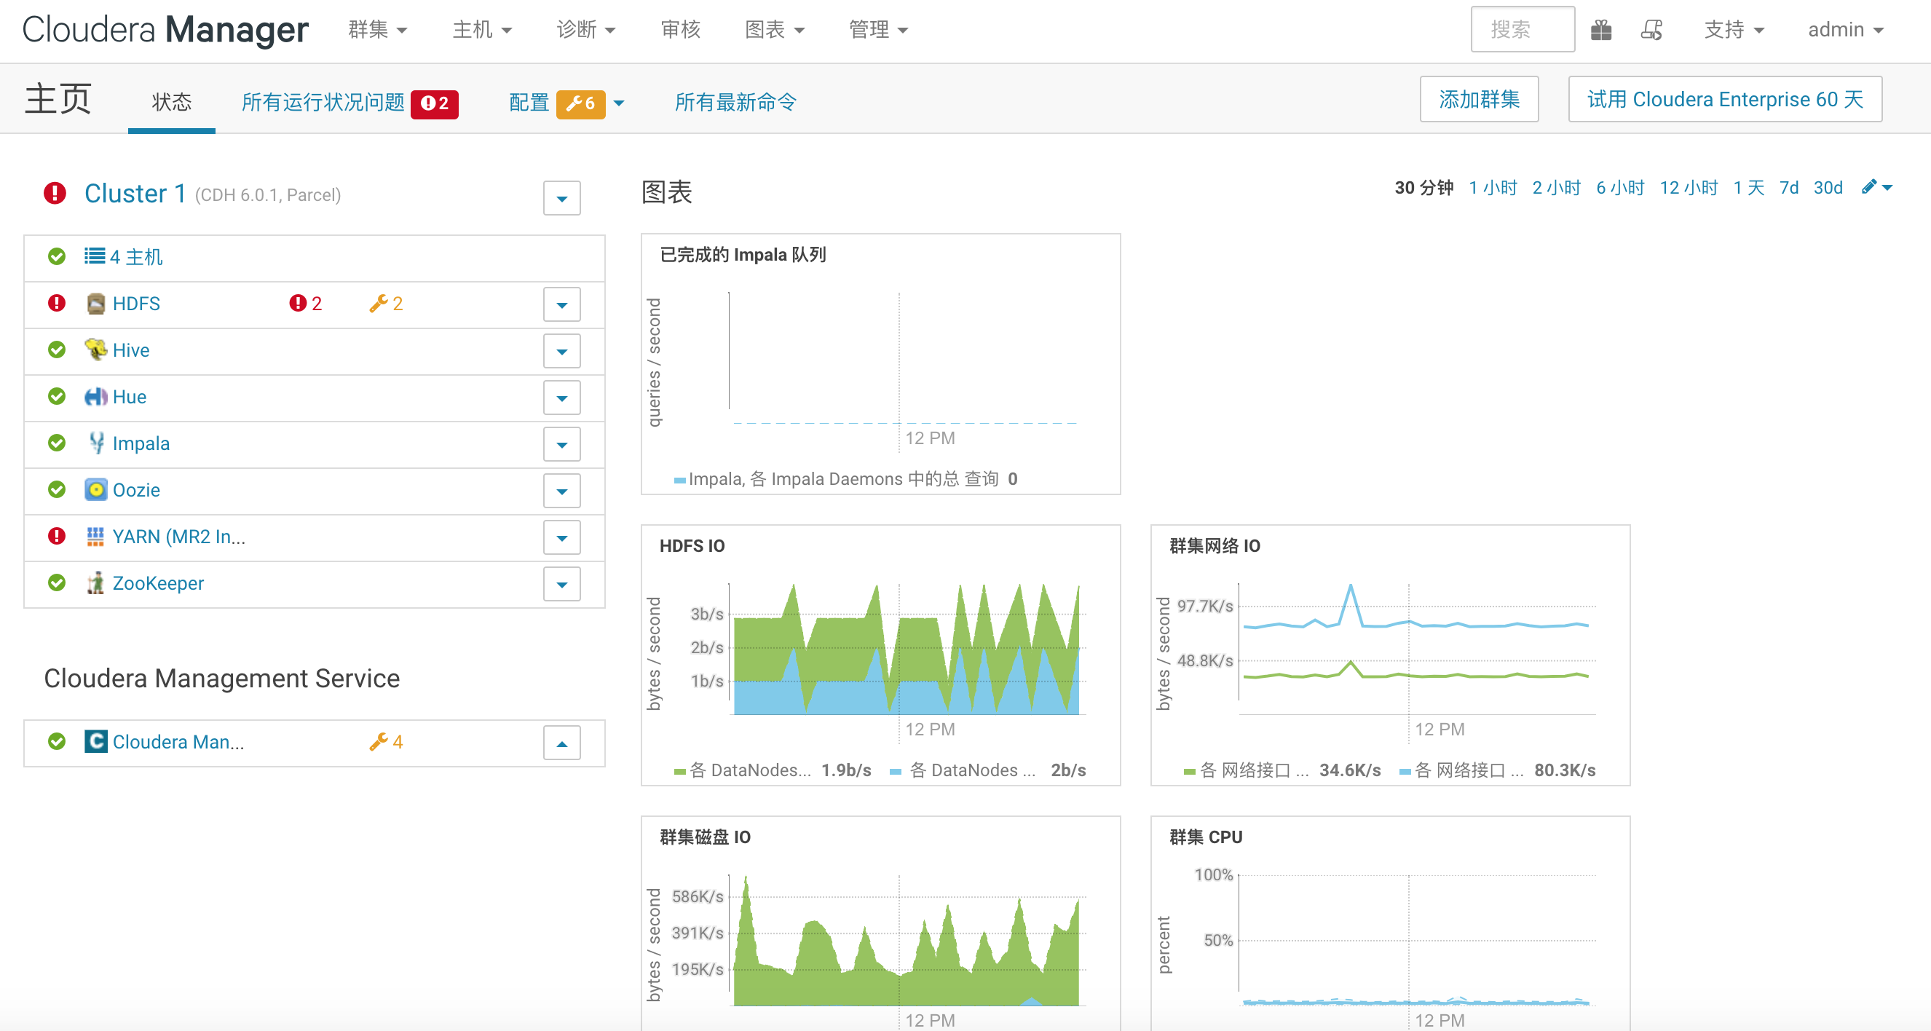Screen dimensions: 1931x1031
Task: Click Oozie green health status icon
Action: [56, 489]
